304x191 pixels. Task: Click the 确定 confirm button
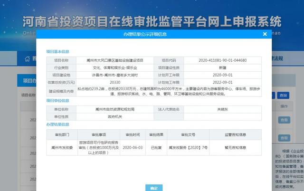pyautogui.click(x=154, y=188)
